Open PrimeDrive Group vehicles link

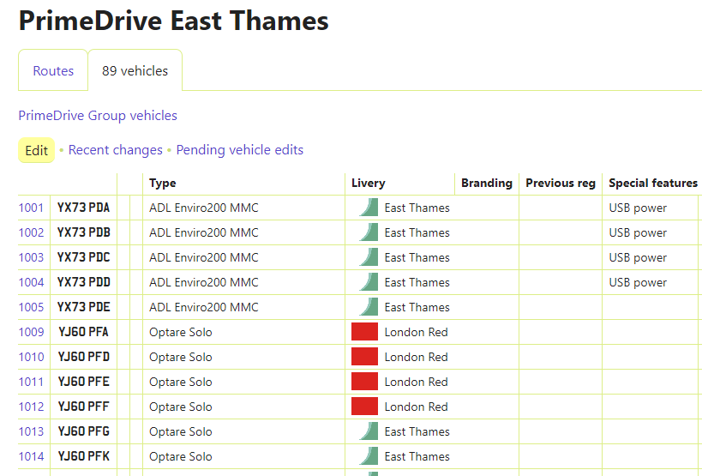(x=98, y=115)
